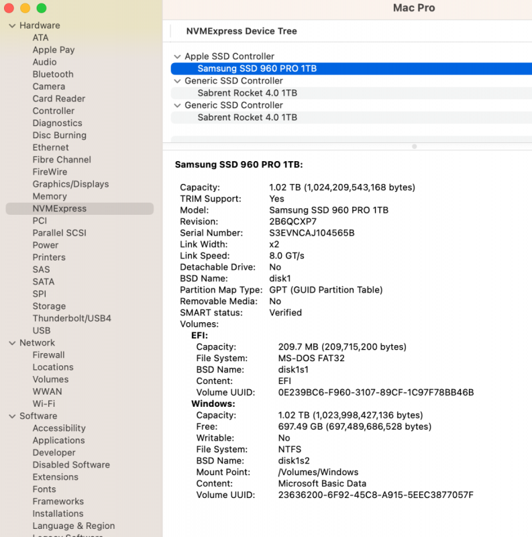
Task: Open Graphics/Displays in the sidebar
Action: pyautogui.click(x=70, y=184)
